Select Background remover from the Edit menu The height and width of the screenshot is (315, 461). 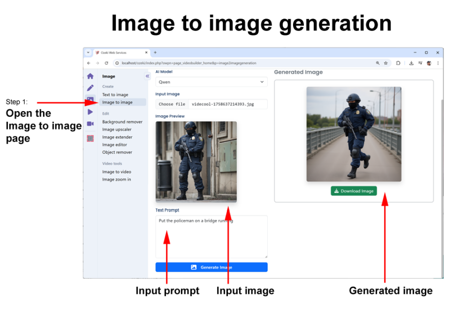point(122,122)
